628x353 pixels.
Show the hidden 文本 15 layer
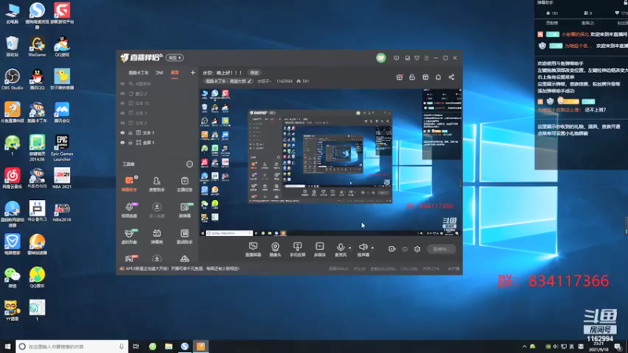coord(122,104)
